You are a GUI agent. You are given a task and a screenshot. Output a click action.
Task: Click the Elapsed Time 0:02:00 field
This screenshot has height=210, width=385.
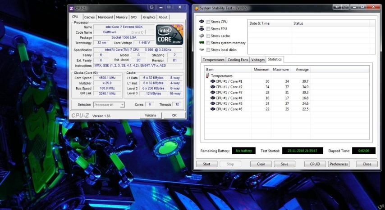coord(364,151)
